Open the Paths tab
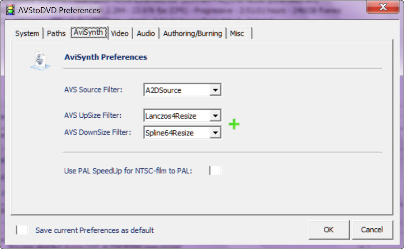404x249 pixels. [56, 33]
